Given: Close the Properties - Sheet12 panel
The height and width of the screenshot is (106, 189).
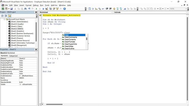Looking at the screenshot, I should click(36, 49).
